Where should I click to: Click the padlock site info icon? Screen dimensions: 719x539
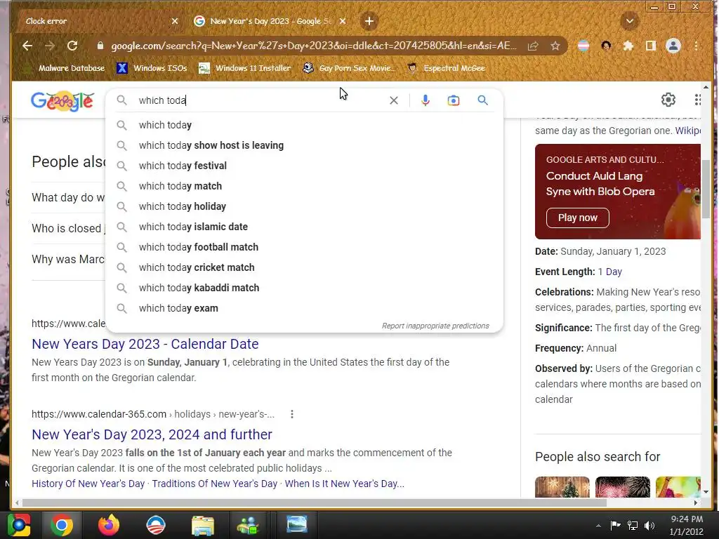pos(100,46)
